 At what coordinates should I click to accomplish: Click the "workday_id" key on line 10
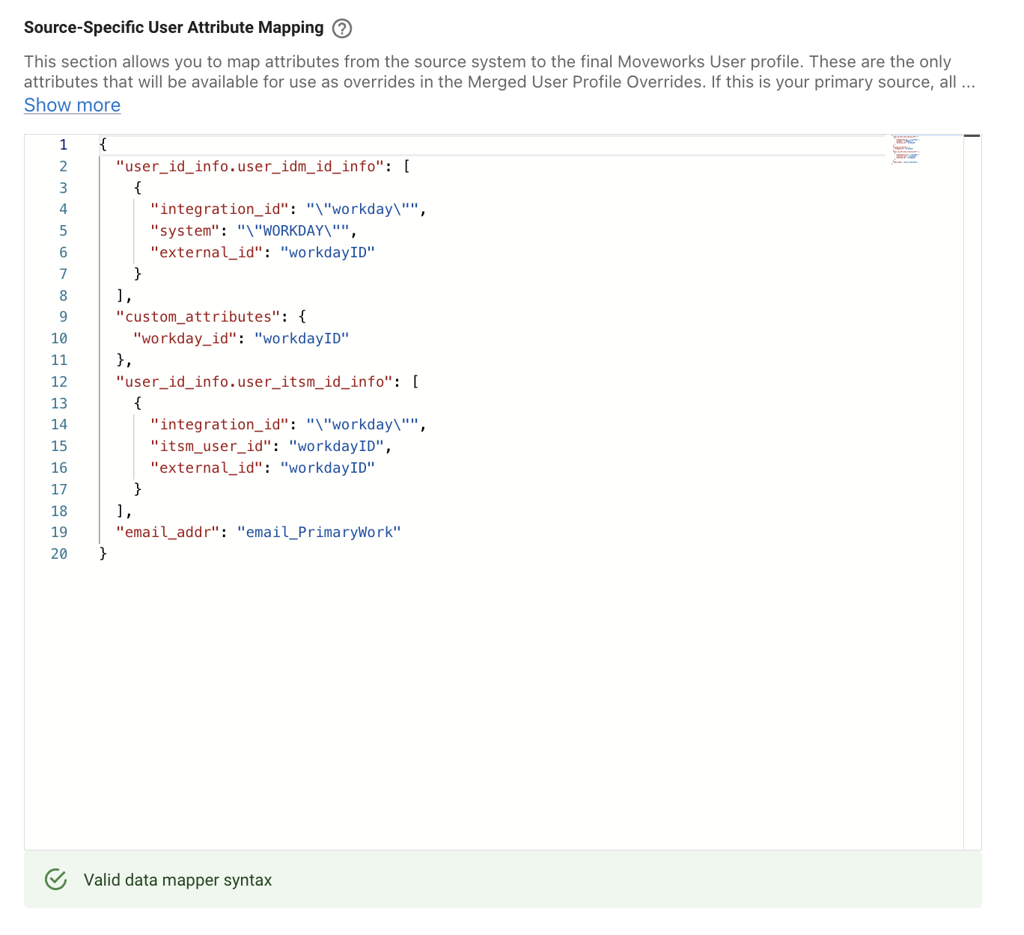tap(185, 339)
